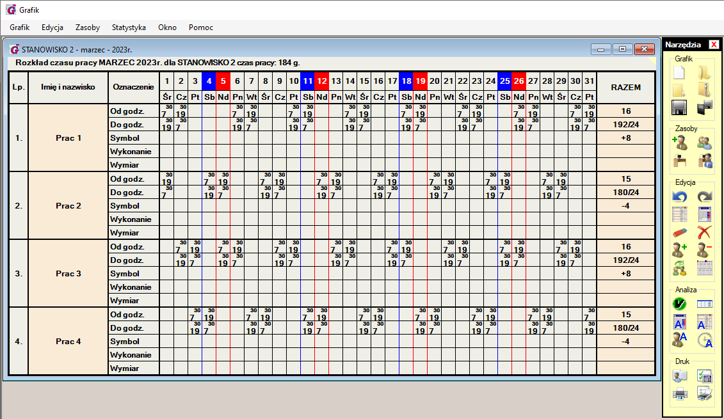724x419 pixels.
Task: Click employee with red minus icon
Action: [705, 250]
